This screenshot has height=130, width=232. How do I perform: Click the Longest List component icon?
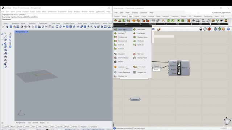(x=134, y=72)
